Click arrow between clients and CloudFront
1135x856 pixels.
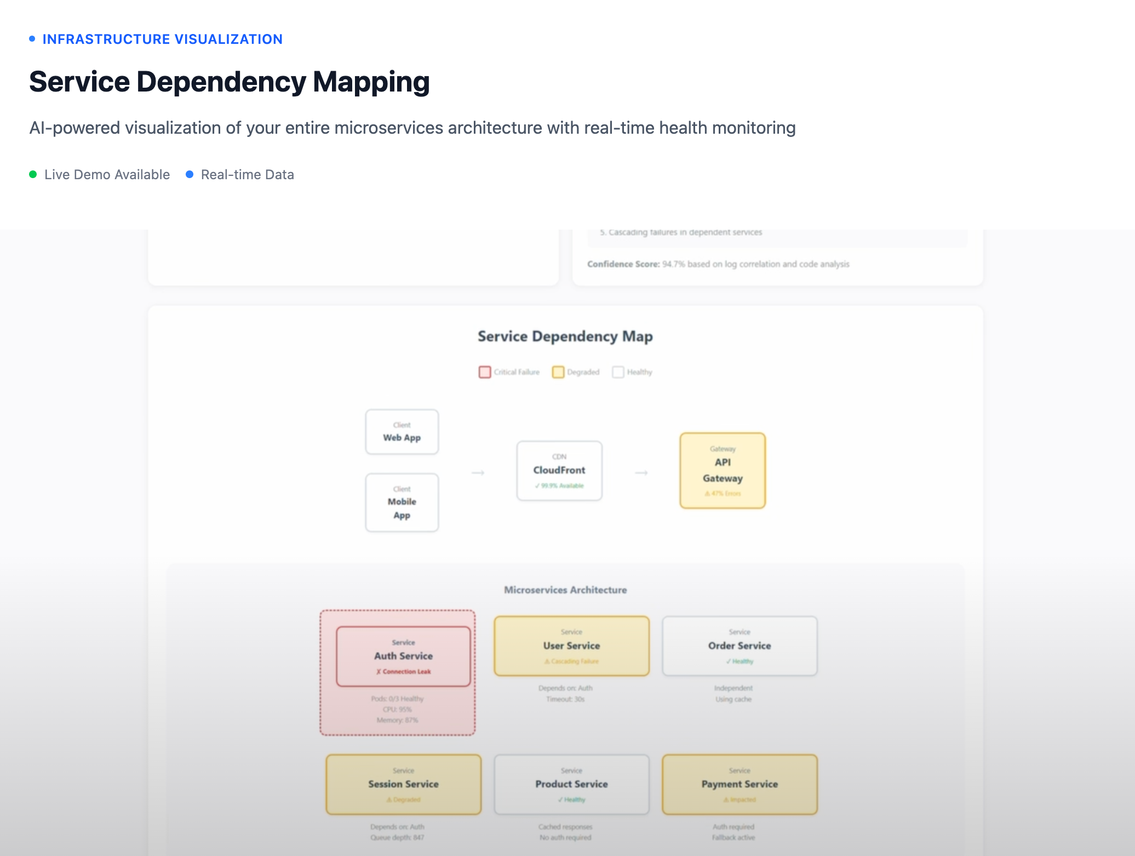pyautogui.click(x=478, y=472)
